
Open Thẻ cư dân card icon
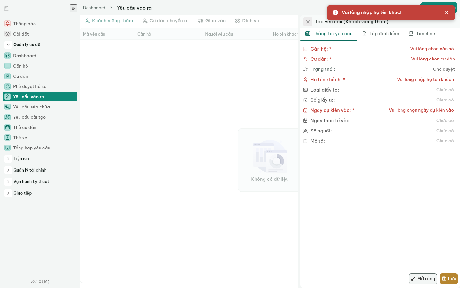pos(8,127)
